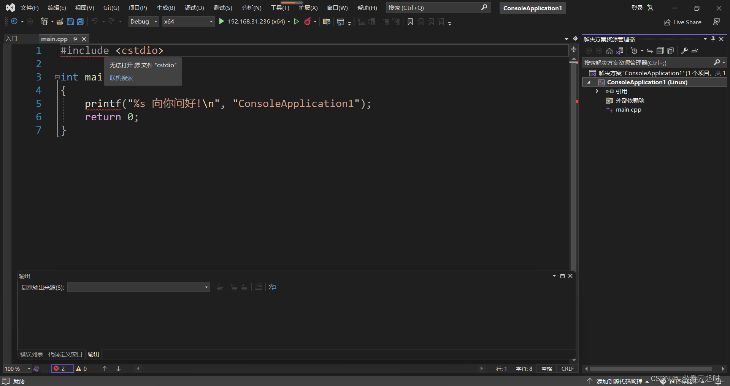Open the Solution Explorer search icon
Viewport: 730px width, 386px height.
(717, 62)
